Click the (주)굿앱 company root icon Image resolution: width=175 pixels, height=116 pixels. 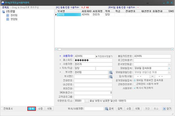[x=3, y=12]
